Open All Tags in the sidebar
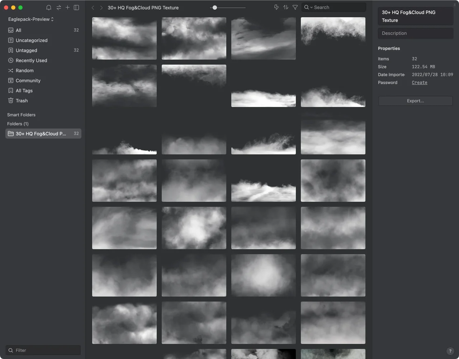This screenshot has width=459, height=359. click(43, 90)
